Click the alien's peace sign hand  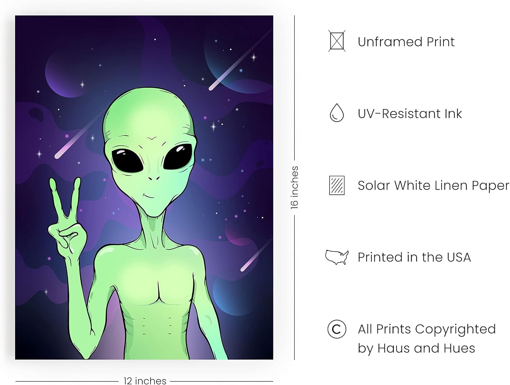click(65, 217)
